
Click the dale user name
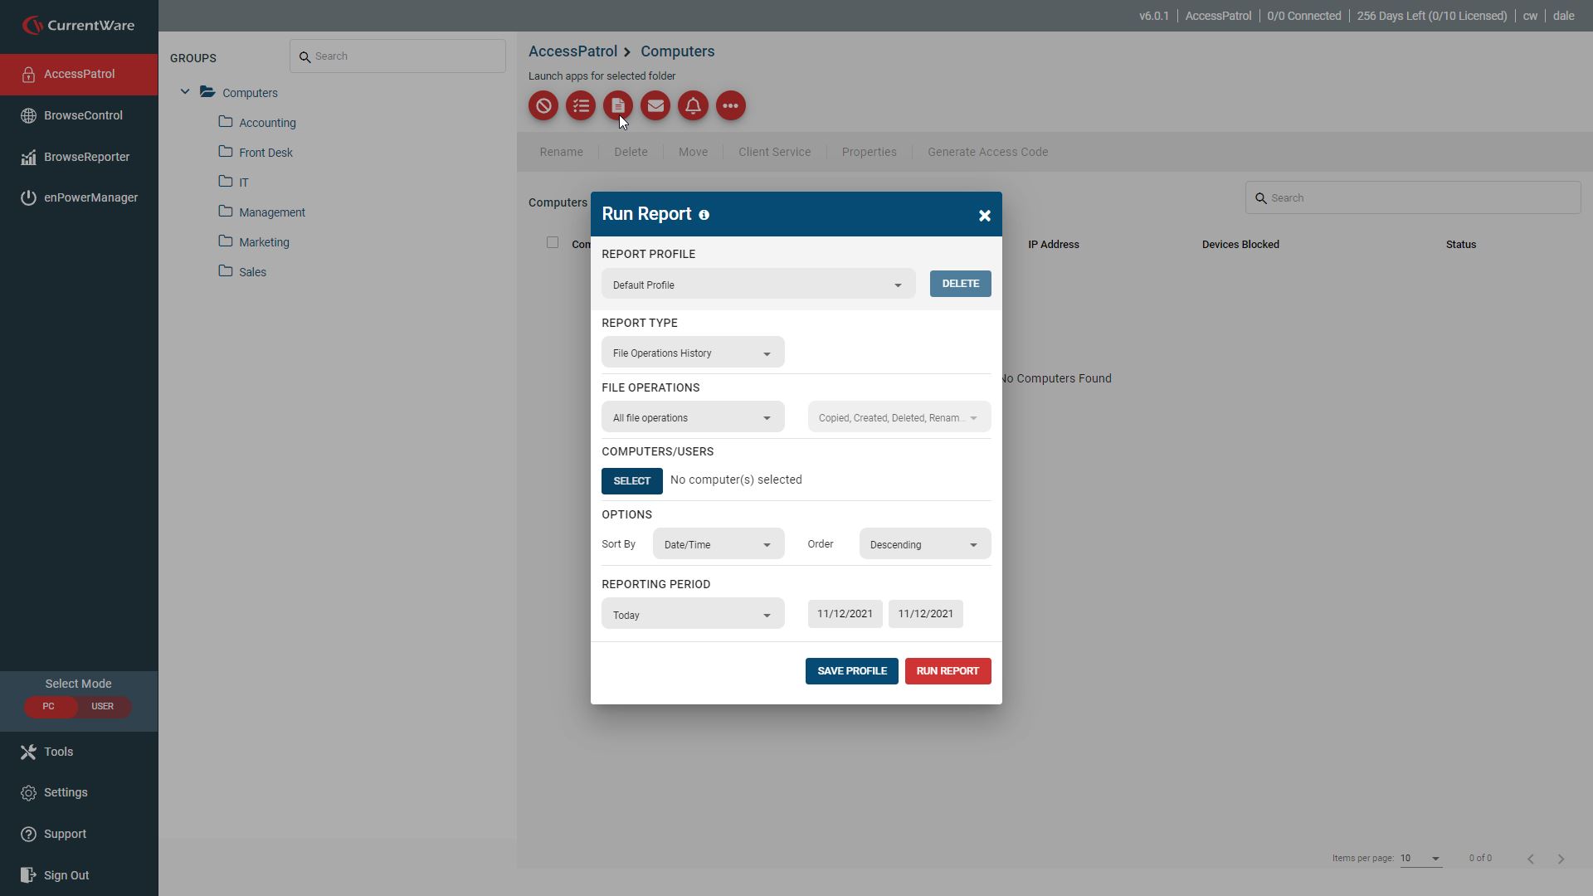1564,16
